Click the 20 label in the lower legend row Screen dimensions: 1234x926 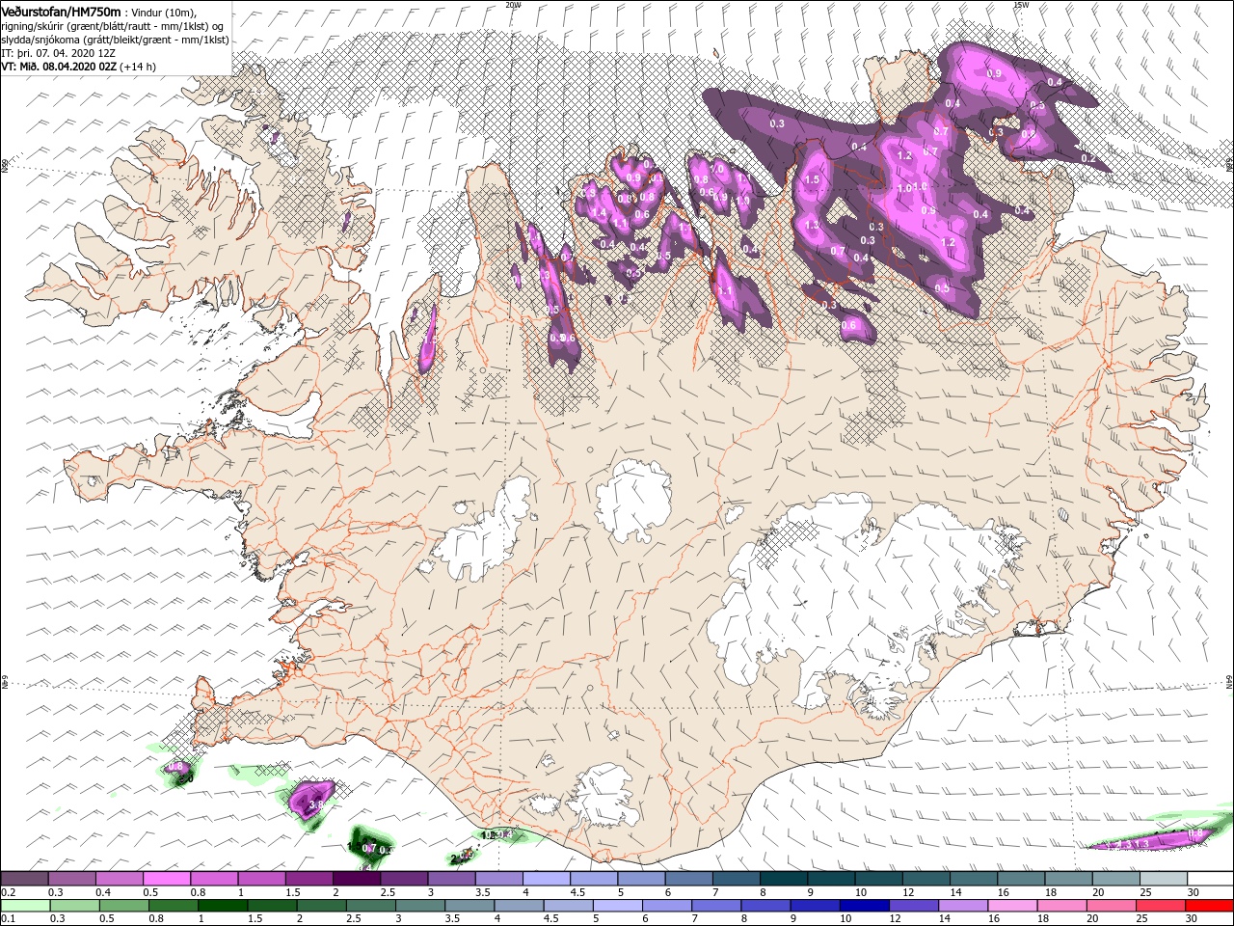click(x=1093, y=919)
